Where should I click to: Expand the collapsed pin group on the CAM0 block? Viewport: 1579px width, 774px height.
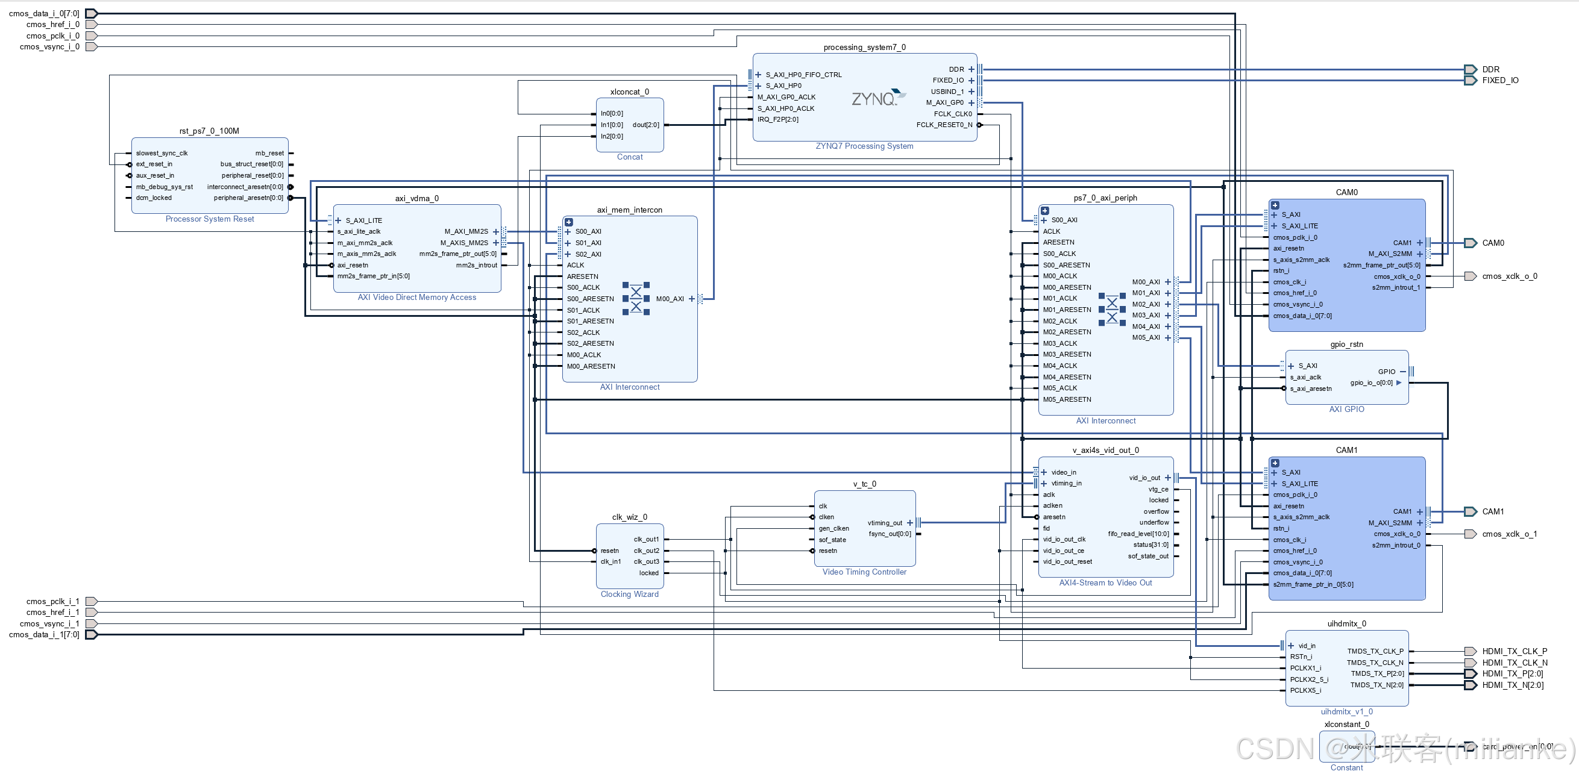point(1276,205)
